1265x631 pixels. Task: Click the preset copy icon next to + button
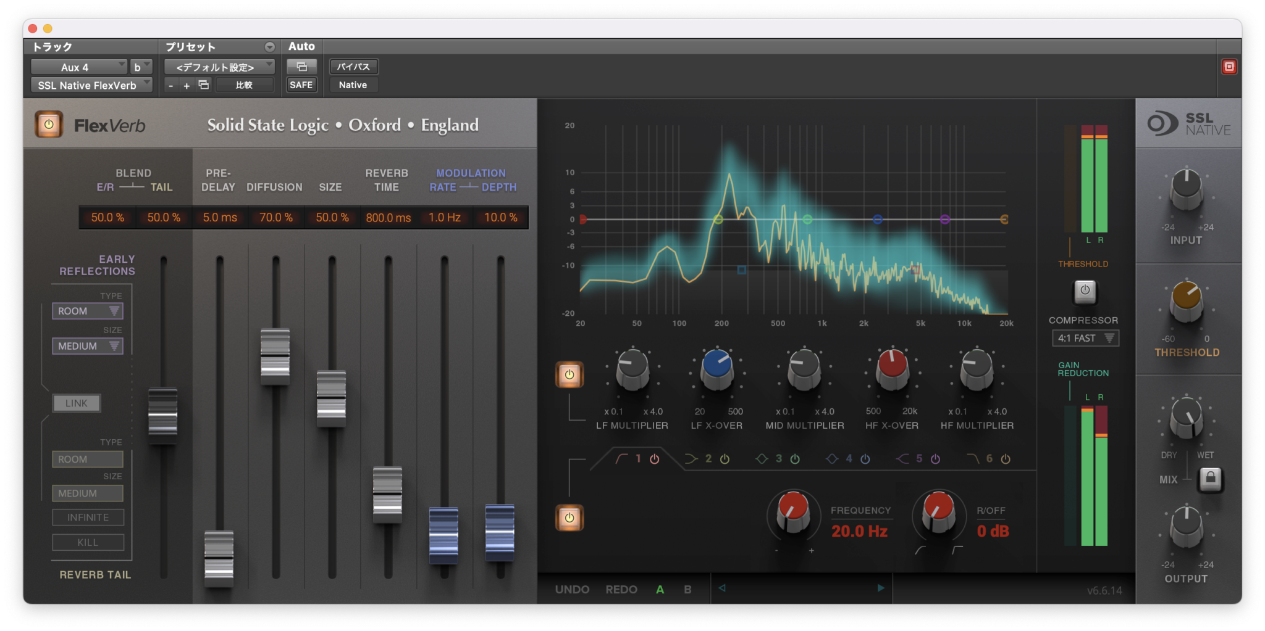tap(204, 85)
